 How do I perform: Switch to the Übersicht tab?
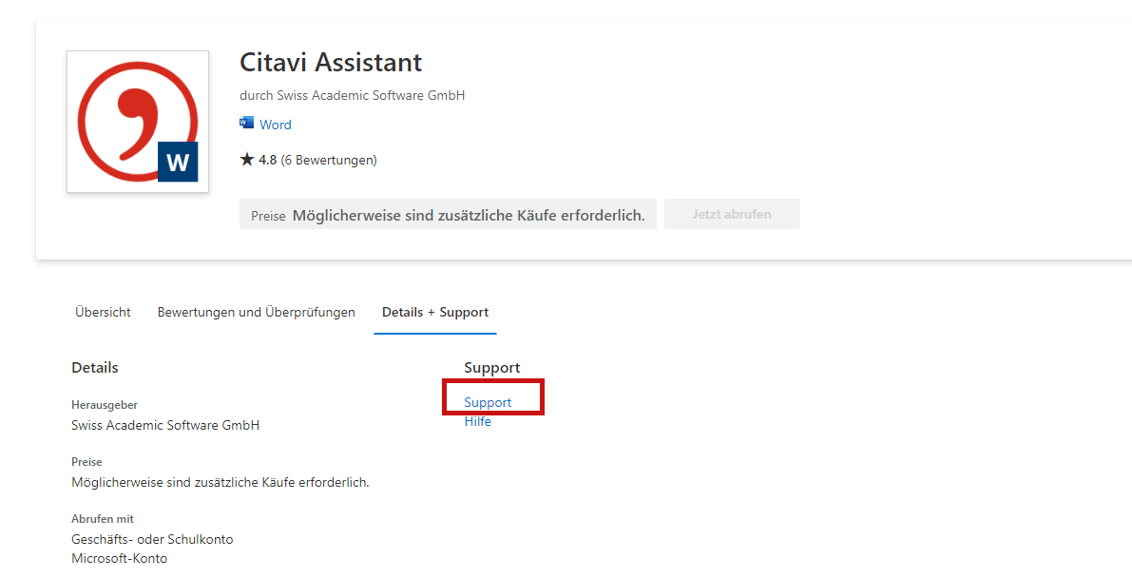[x=104, y=312]
